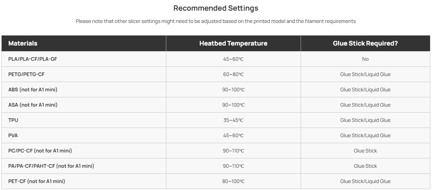The image size is (432, 190).
Task: Select the PET-CF (not for A1 mini) cell
Action: (37, 181)
